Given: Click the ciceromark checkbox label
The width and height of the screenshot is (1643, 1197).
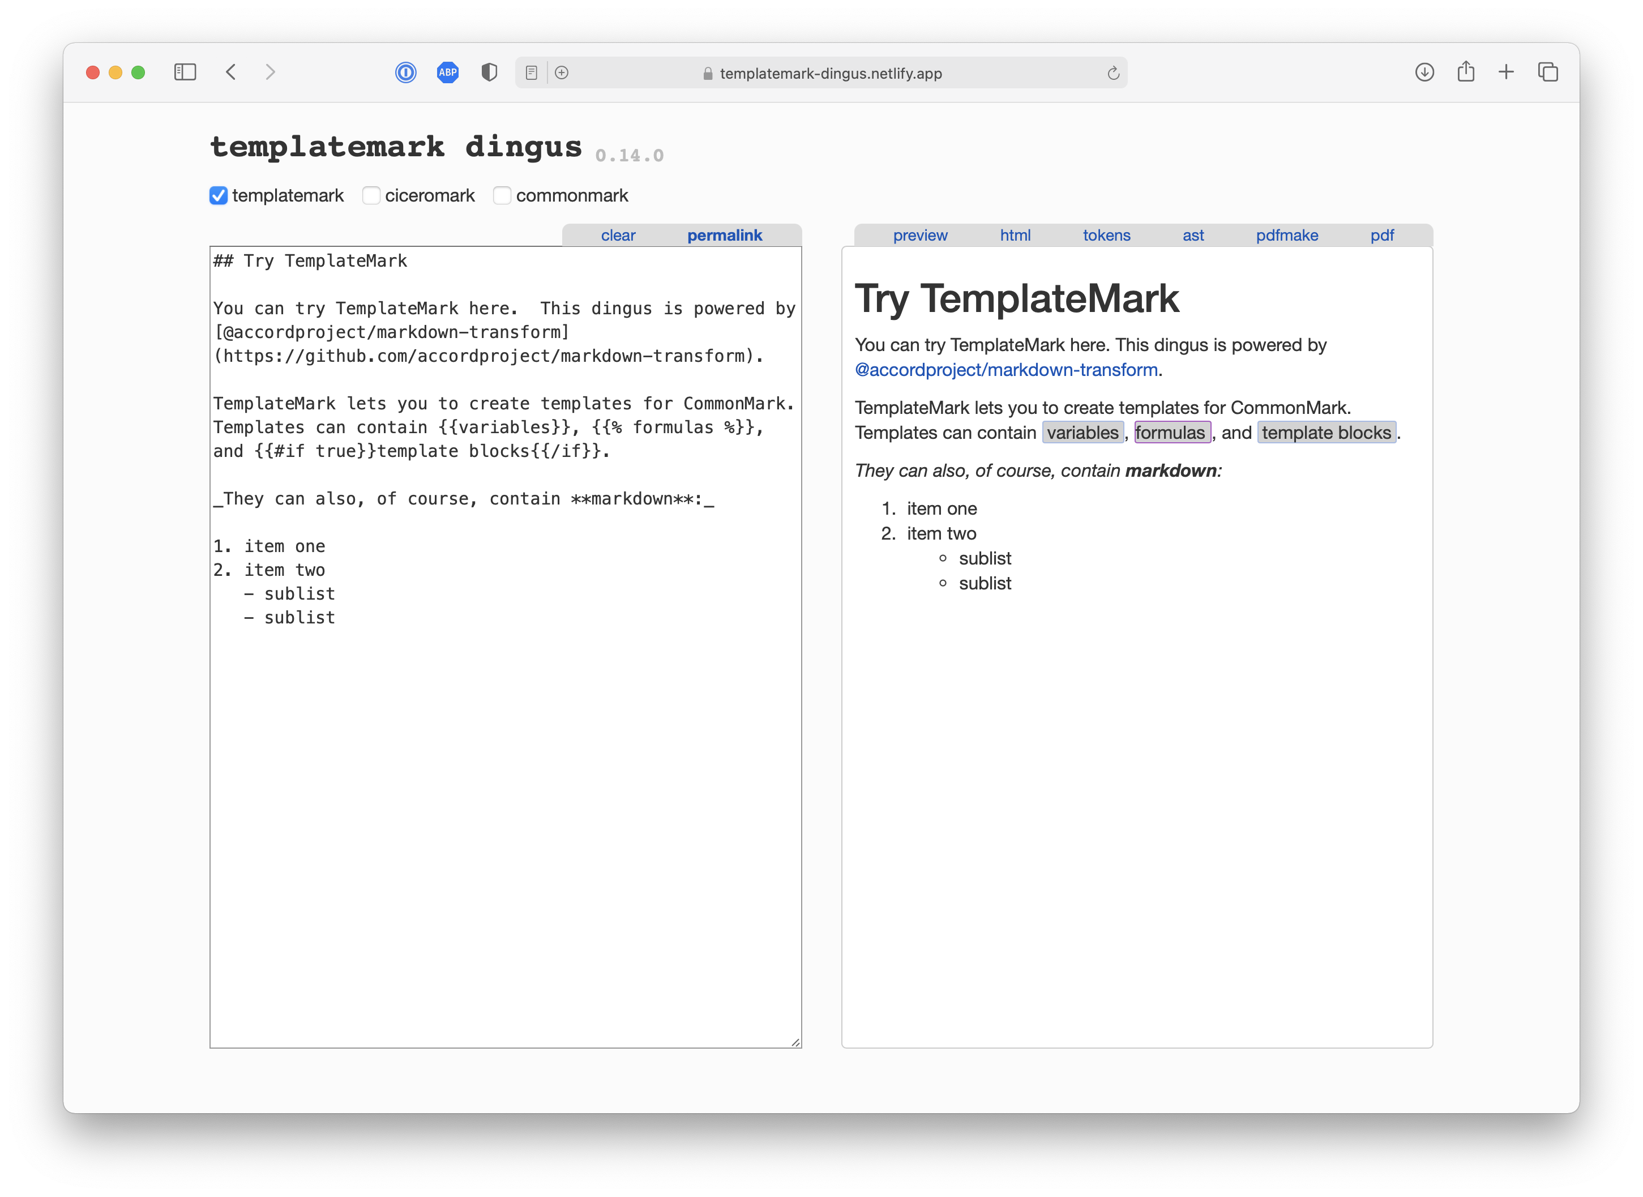Looking at the screenshot, I should pos(430,196).
